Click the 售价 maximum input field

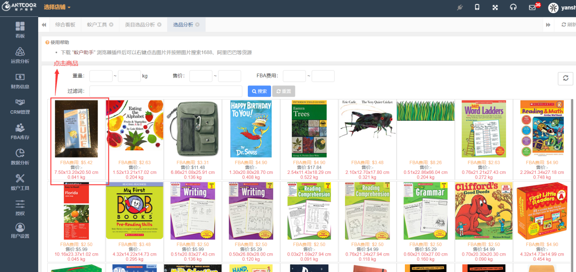229,76
